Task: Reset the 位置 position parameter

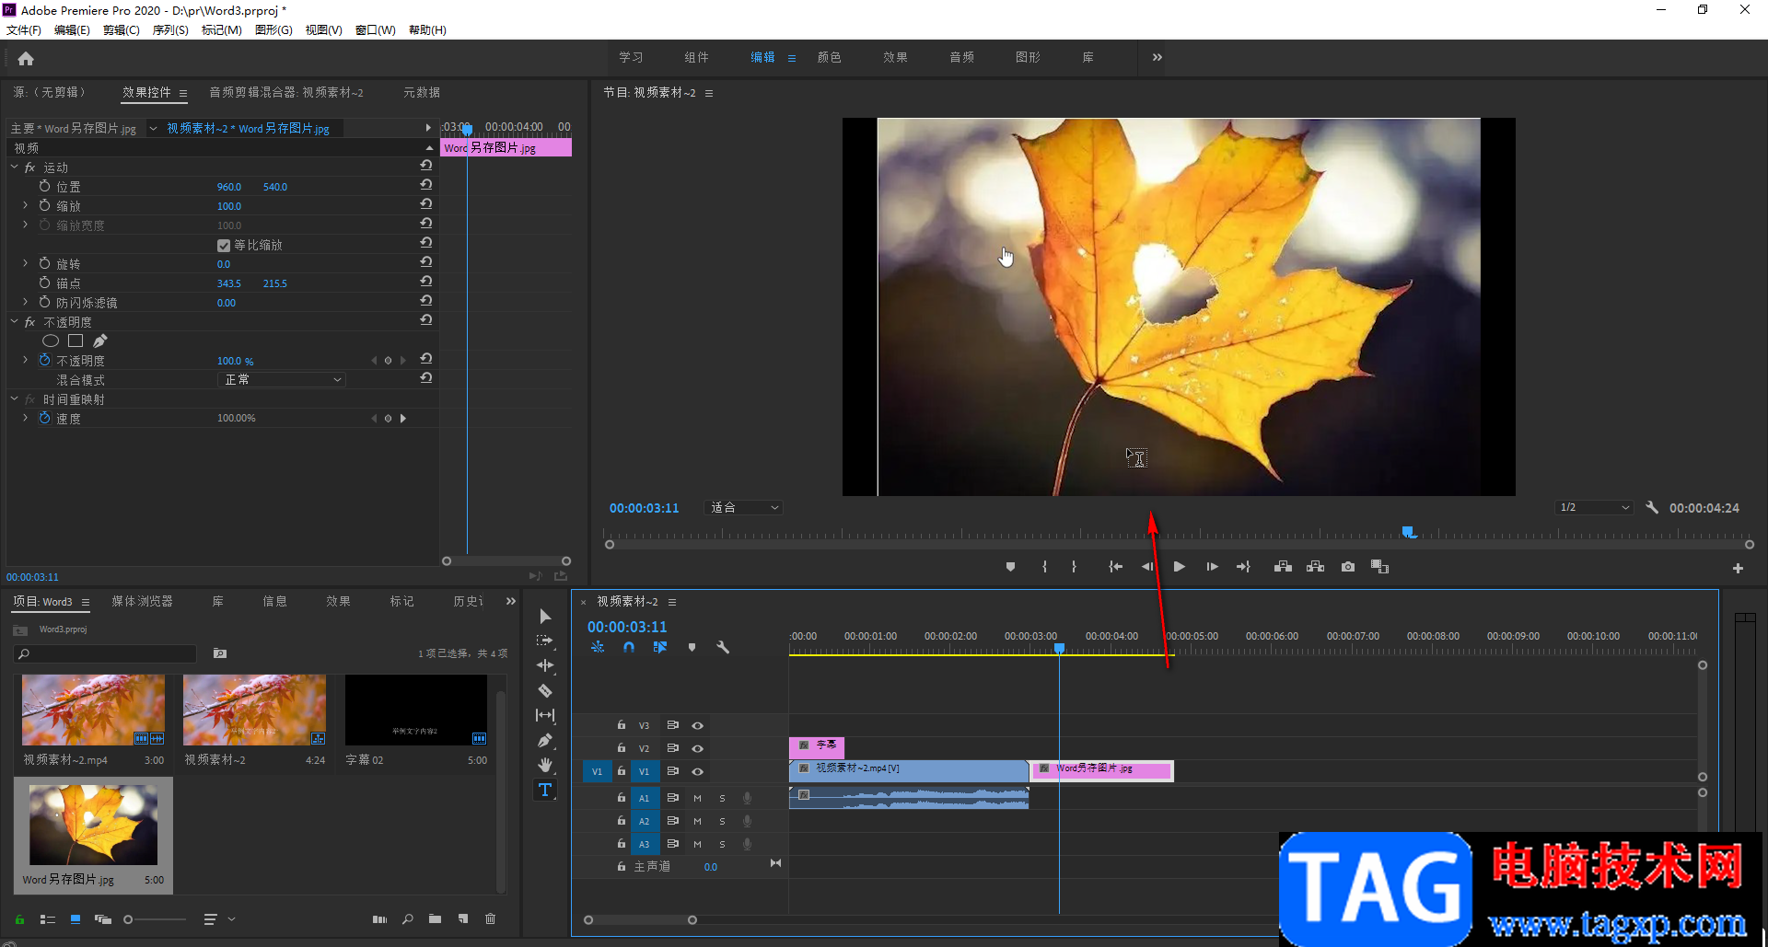Action: 426,186
